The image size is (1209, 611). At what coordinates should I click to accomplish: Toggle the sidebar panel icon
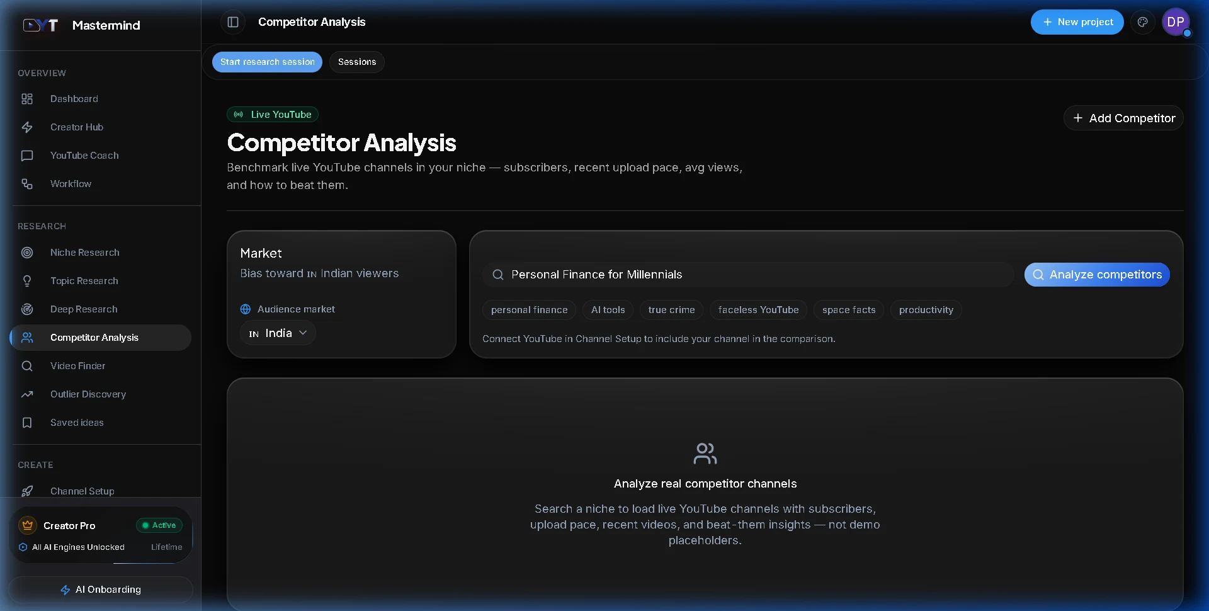(233, 22)
